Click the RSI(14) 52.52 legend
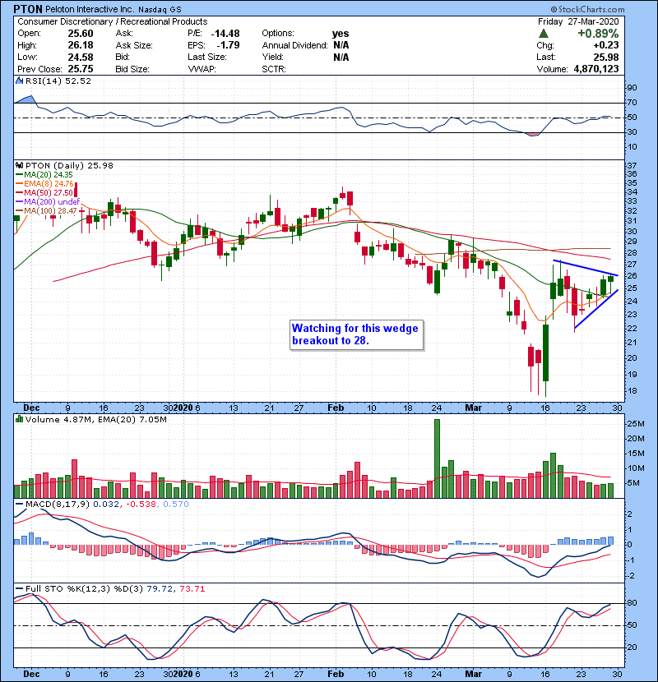658x682 pixels. pos(58,81)
